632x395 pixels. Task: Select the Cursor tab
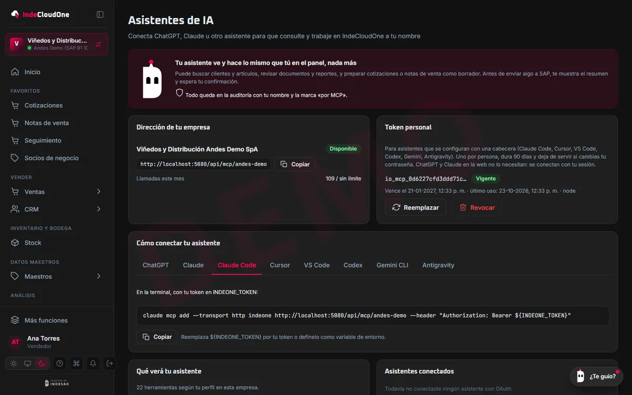280,265
